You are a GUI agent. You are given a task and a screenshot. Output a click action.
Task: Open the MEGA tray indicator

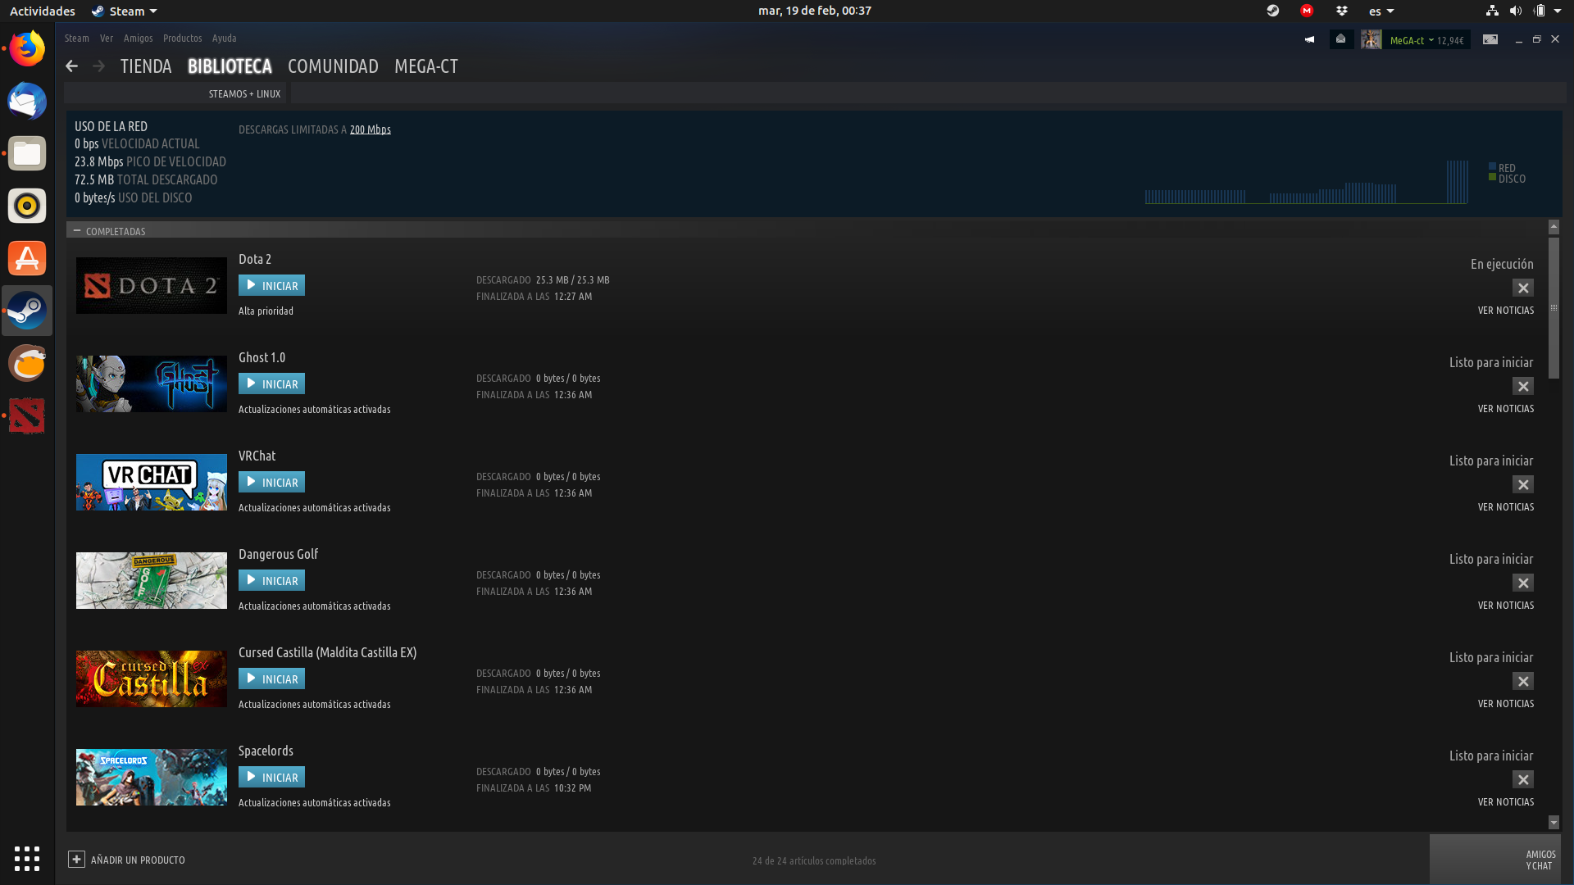point(1307,11)
